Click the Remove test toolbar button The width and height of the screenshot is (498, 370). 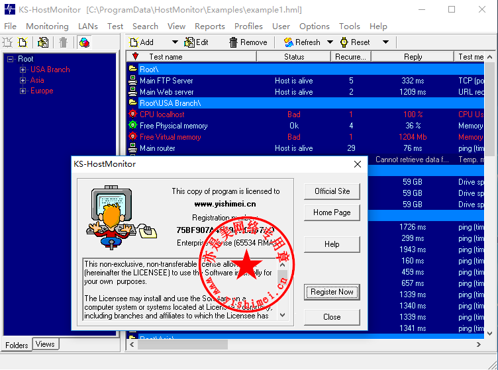click(x=248, y=42)
